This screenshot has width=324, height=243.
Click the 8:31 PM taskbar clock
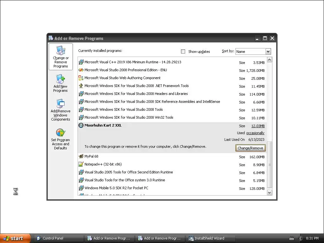(x=312, y=238)
